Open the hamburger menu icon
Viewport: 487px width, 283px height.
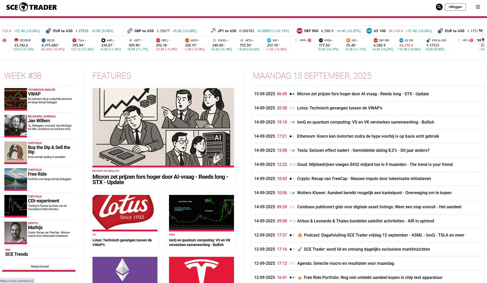tap(478, 7)
